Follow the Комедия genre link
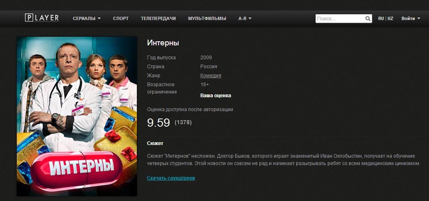Viewport: 429px width, 201px height. [211, 76]
